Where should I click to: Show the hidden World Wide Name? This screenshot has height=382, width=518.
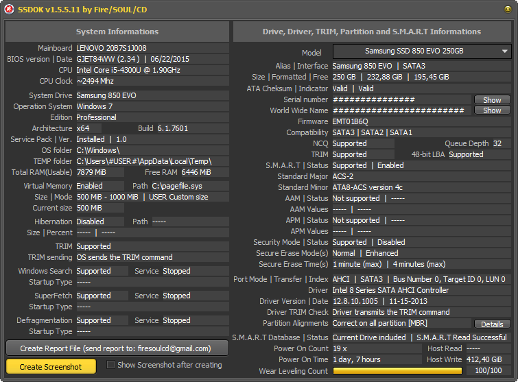pos(492,110)
